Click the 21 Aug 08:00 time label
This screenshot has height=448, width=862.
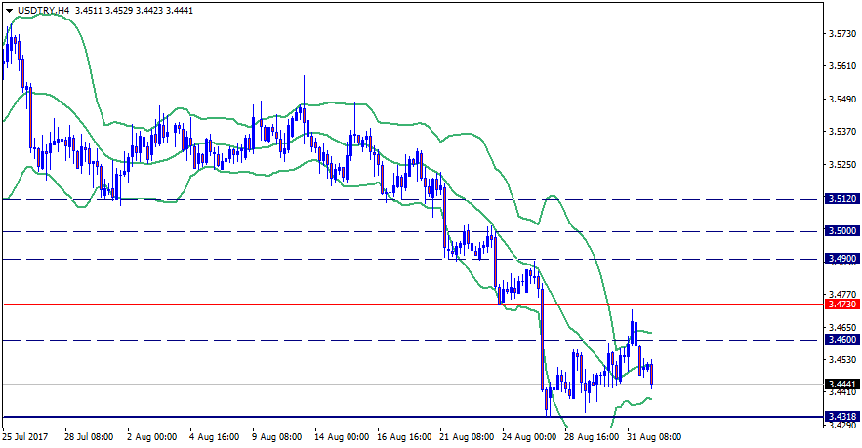coord(466,438)
